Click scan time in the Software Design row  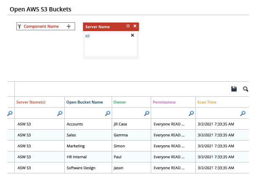tap(216, 168)
